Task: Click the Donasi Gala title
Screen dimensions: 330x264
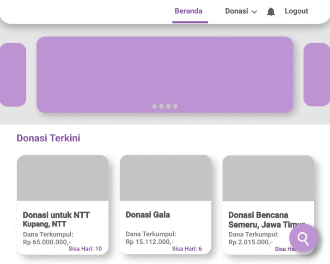Action: click(x=148, y=215)
